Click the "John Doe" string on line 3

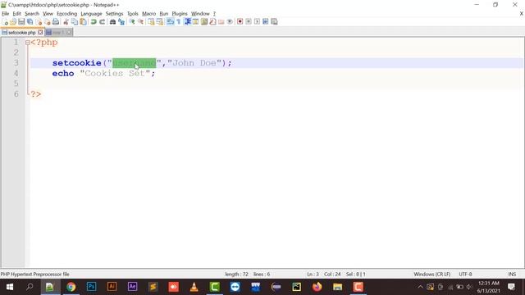(x=194, y=63)
